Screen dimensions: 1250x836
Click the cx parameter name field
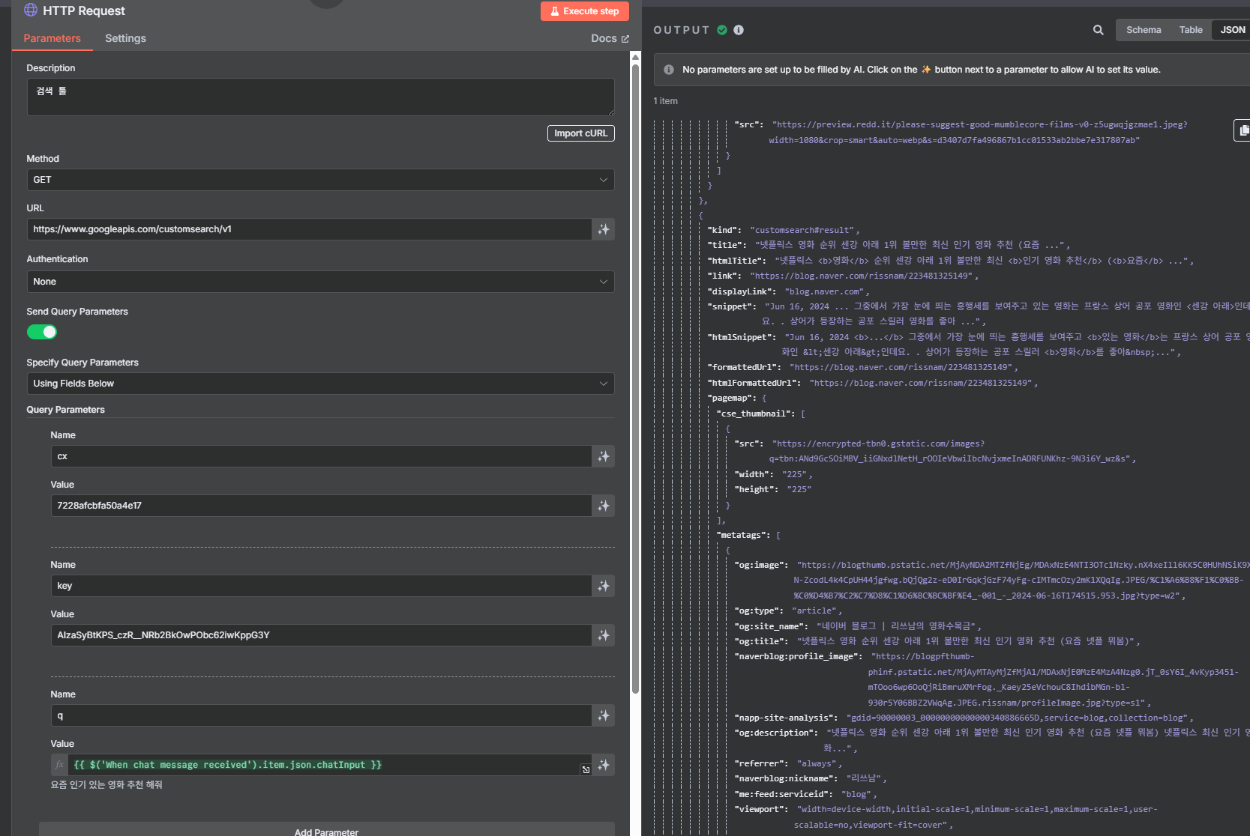pos(322,456)
